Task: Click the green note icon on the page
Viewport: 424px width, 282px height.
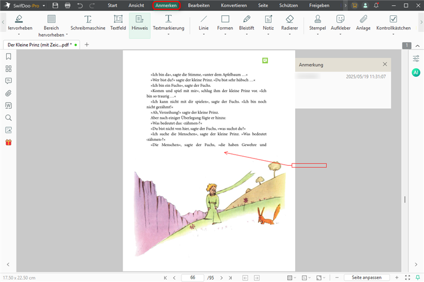Action: 265,60
